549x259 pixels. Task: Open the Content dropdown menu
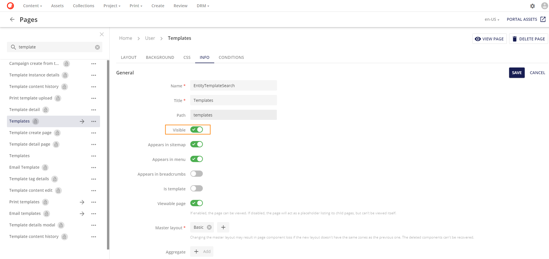click(x=32, y=6)
